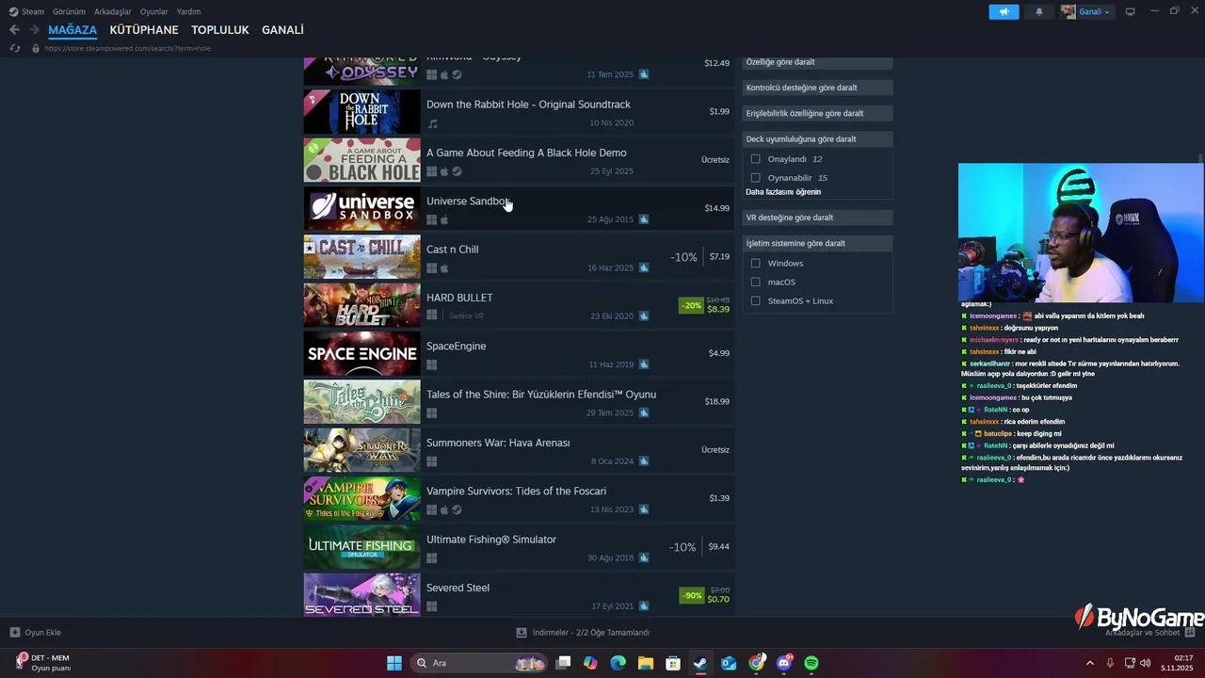The image size is (1205, 678).
Task: Open the downloads icon in the bottom bar
Action: tap(522, 633)
